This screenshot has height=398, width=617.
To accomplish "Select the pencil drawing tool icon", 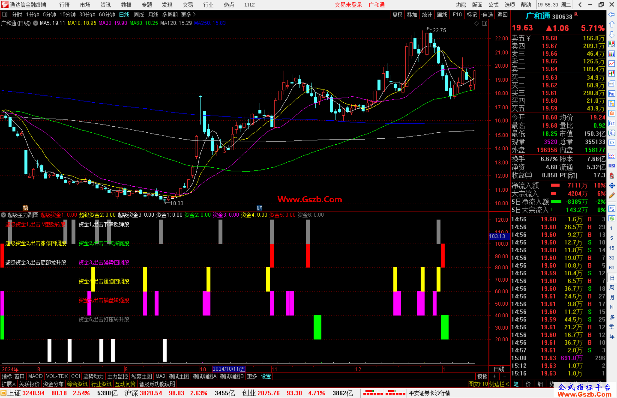I will point(612,195).
